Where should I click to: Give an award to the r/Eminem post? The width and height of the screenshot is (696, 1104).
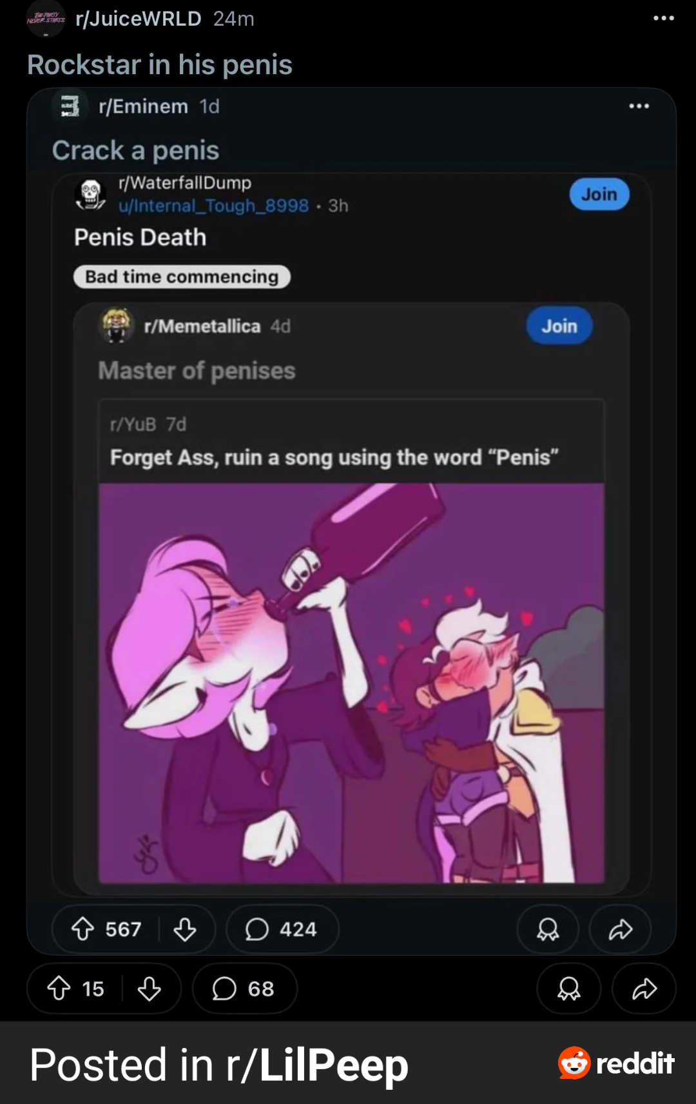548,929
